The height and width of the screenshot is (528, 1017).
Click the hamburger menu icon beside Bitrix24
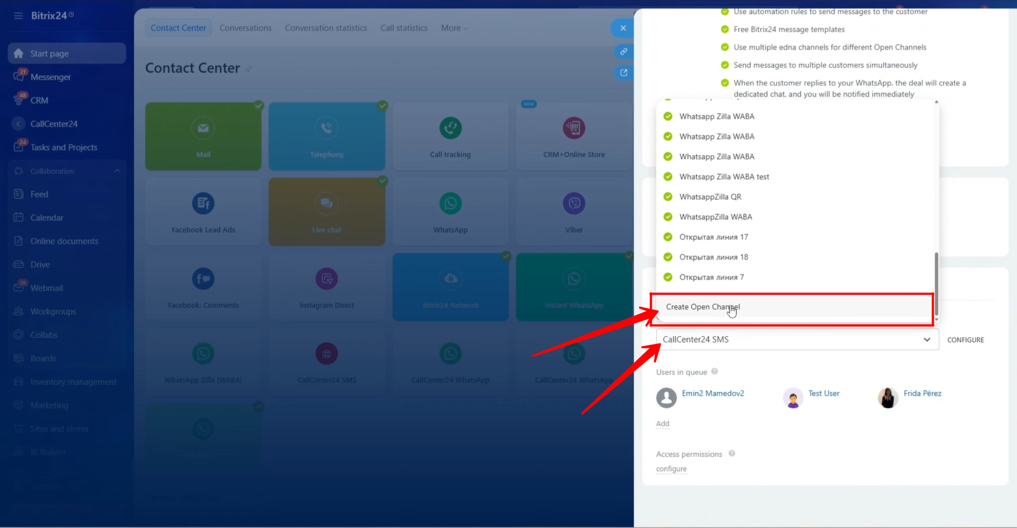(18, 16)
